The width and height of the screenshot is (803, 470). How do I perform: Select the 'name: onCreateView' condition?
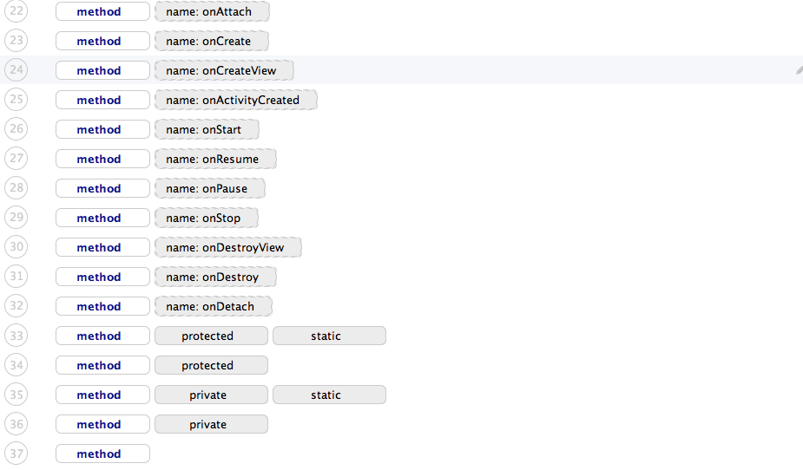click(x=224, y=70)
